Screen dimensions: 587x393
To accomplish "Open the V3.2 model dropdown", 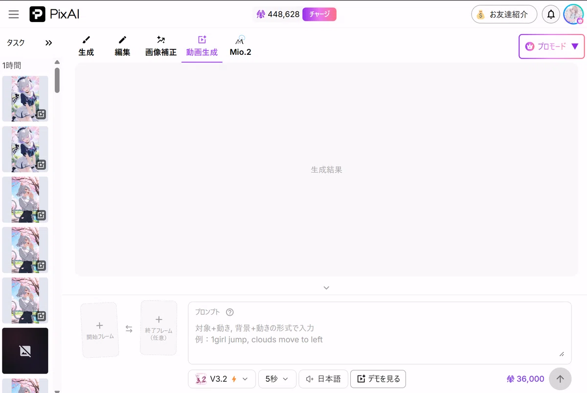I will [x=222, y=379].
